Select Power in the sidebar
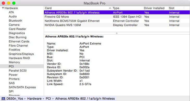 (x=13, y=75)
